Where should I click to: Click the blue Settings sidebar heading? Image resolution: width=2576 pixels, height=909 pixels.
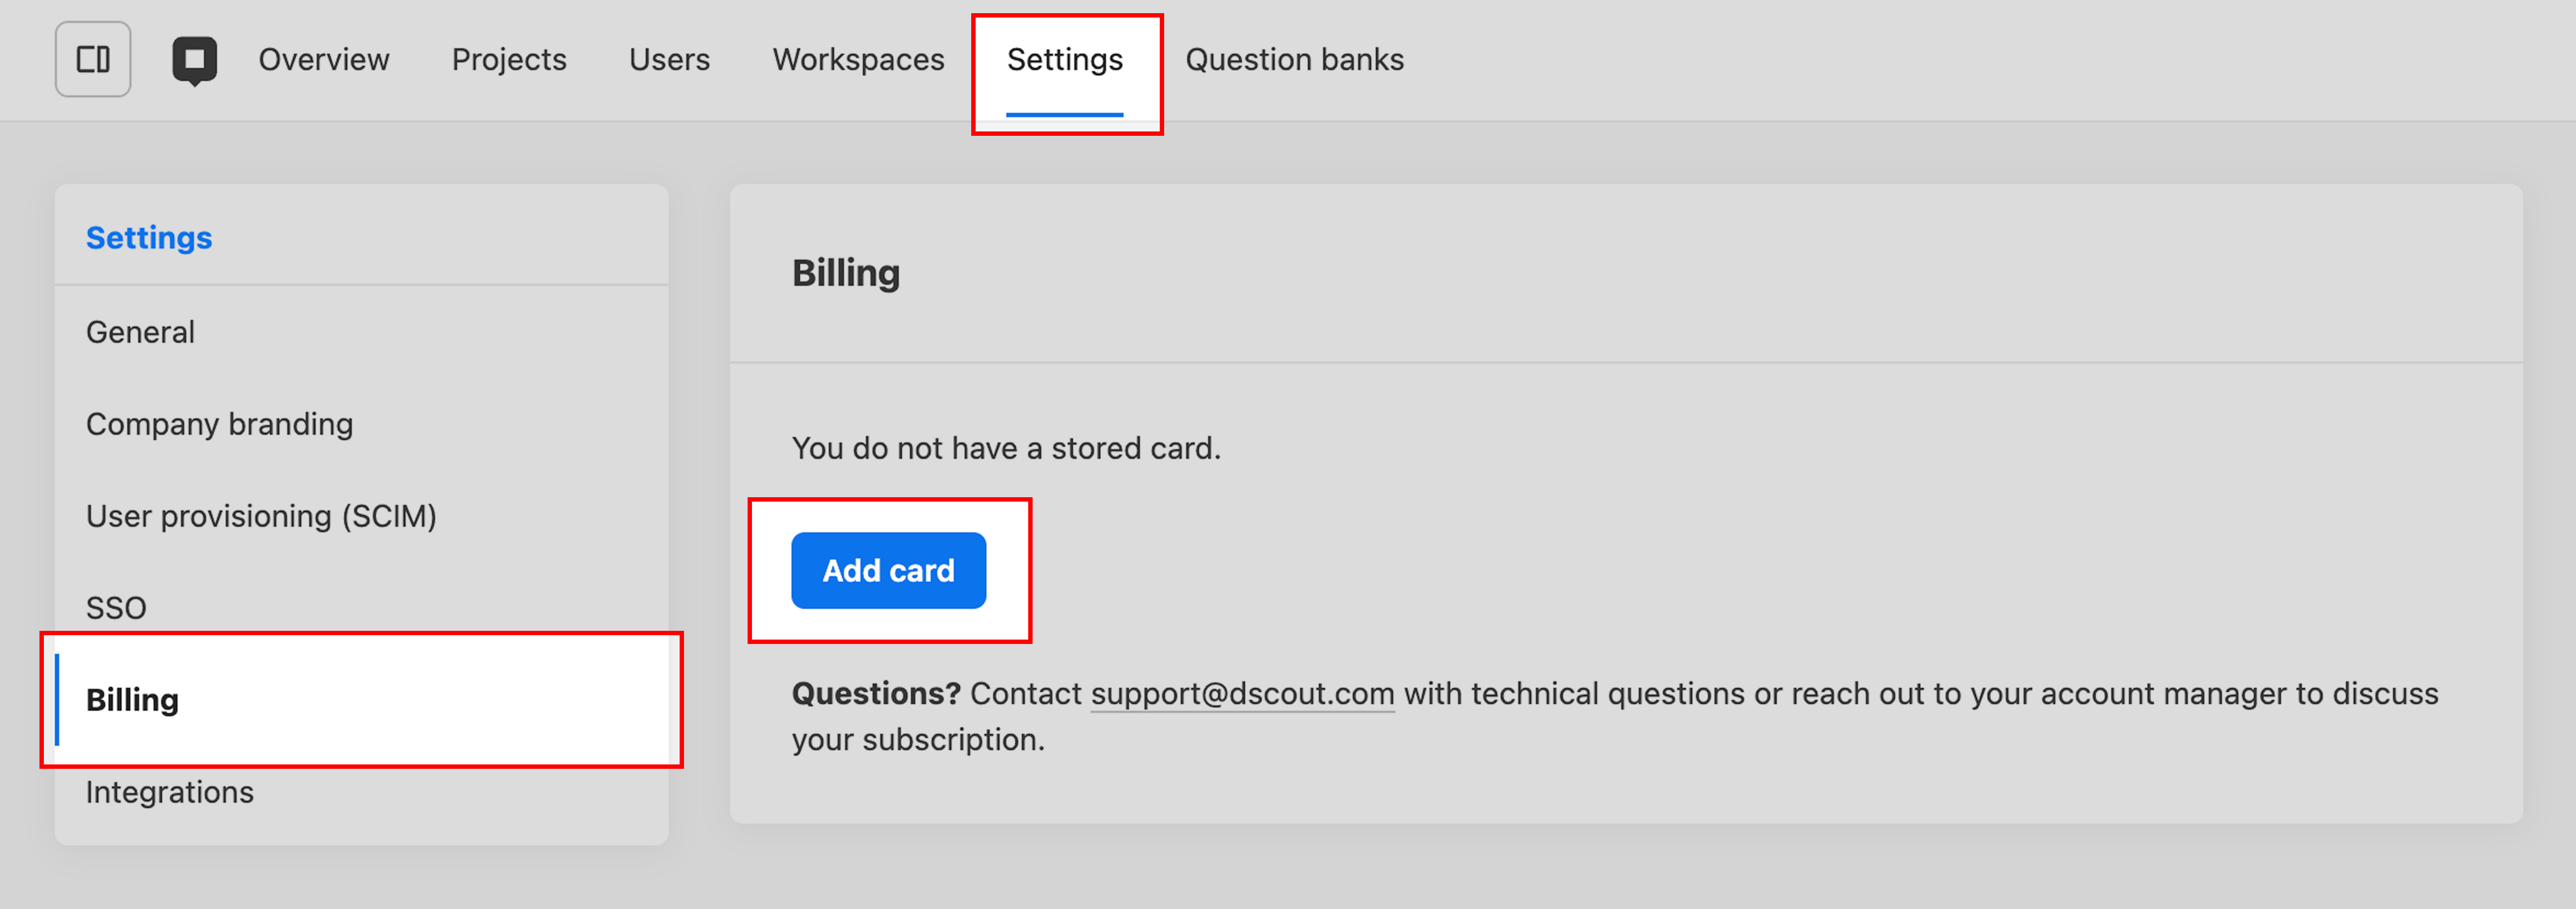149,238
